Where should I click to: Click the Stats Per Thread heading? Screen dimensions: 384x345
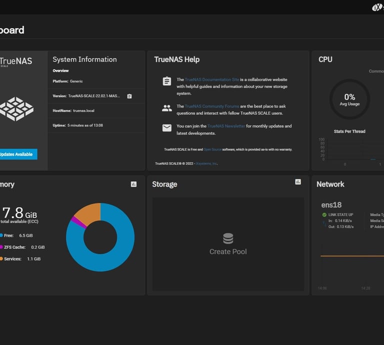[x=349, y=131]
